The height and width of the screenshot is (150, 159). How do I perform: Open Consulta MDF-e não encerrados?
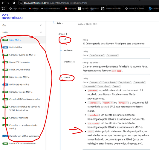pyautogui.click(x=25, y=99)
